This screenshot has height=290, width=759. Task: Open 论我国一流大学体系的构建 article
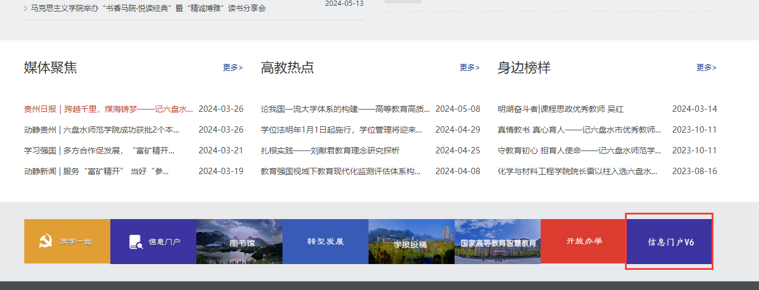click(x=345, y=109)
